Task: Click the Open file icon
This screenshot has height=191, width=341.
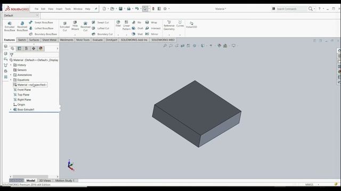Action: pos(112,8)
